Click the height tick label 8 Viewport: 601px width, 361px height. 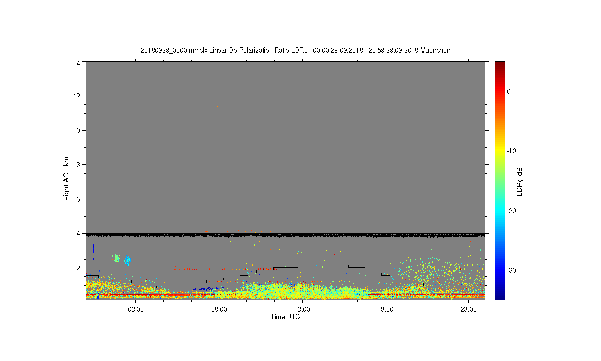78,164
